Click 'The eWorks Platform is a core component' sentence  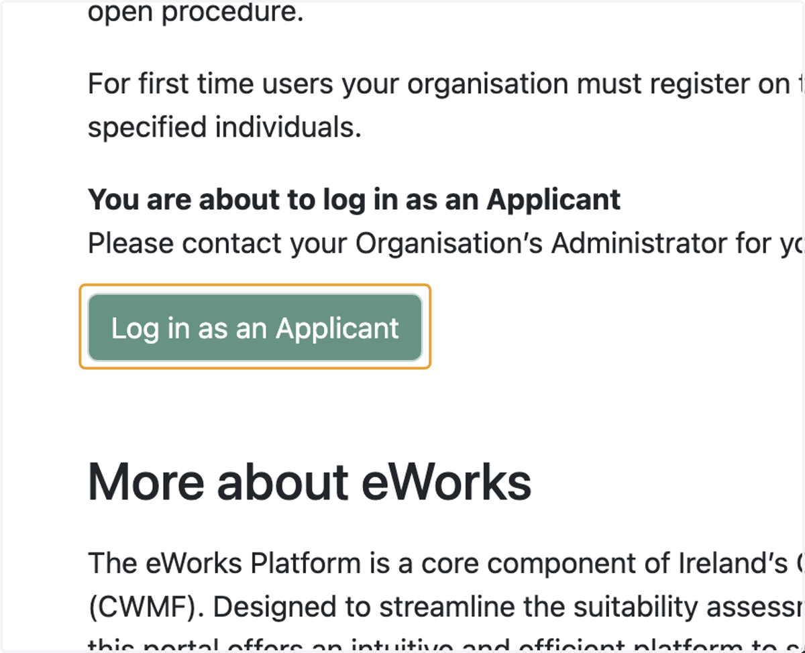pos(446,564)
